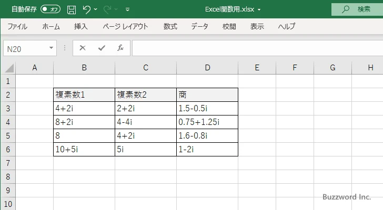
Task: Click the 複素数2 header cell
Action: tap(146, 95)
